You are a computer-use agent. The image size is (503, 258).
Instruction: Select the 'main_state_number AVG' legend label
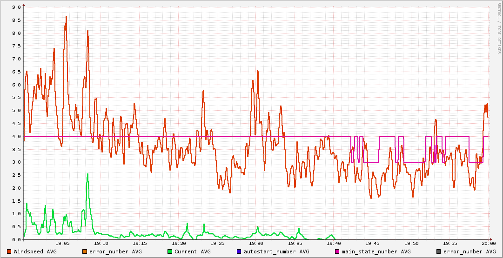click(376, 251)
